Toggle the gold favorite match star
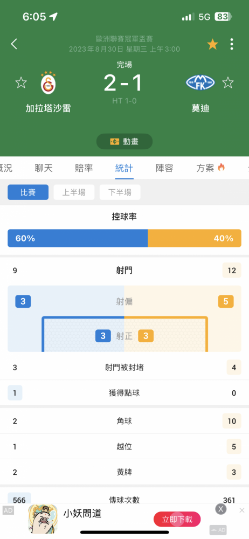Viewport: 249px width, 539px height. pos(212,44)
